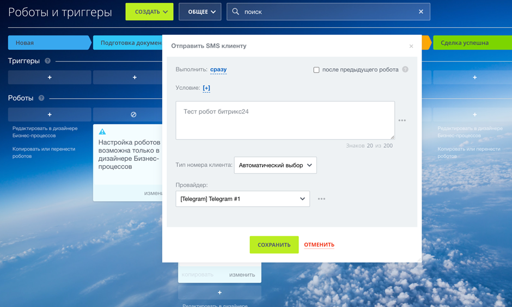Screen dimensions: 512x307
Task: Close the Отправить SMS клиенту dialog
Action: pyautogui.click(x=411, y=46)
